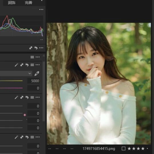Image resolution: width=154 pixels, height=154 pixels.
Task: Open hamburger presets in the bottom-most tool header
Action: point(32,137)
